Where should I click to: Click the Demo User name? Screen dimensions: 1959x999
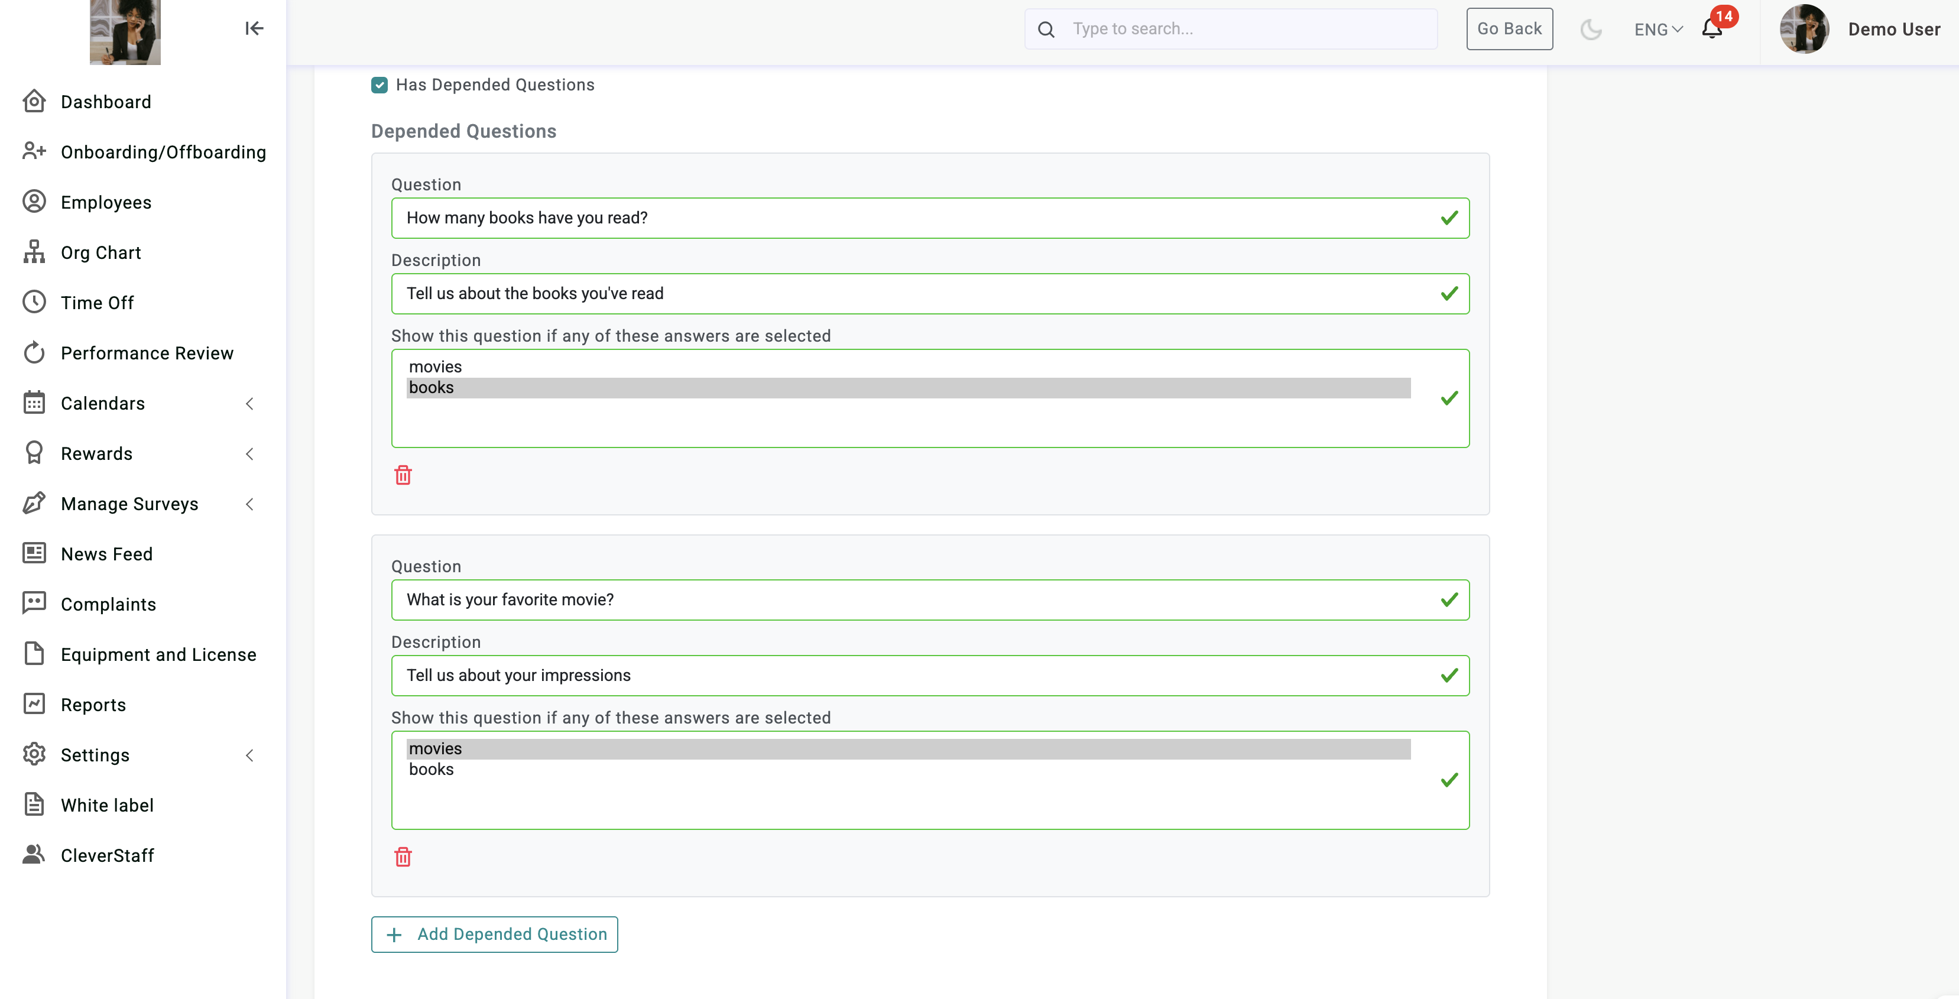tap(1893, 29)
